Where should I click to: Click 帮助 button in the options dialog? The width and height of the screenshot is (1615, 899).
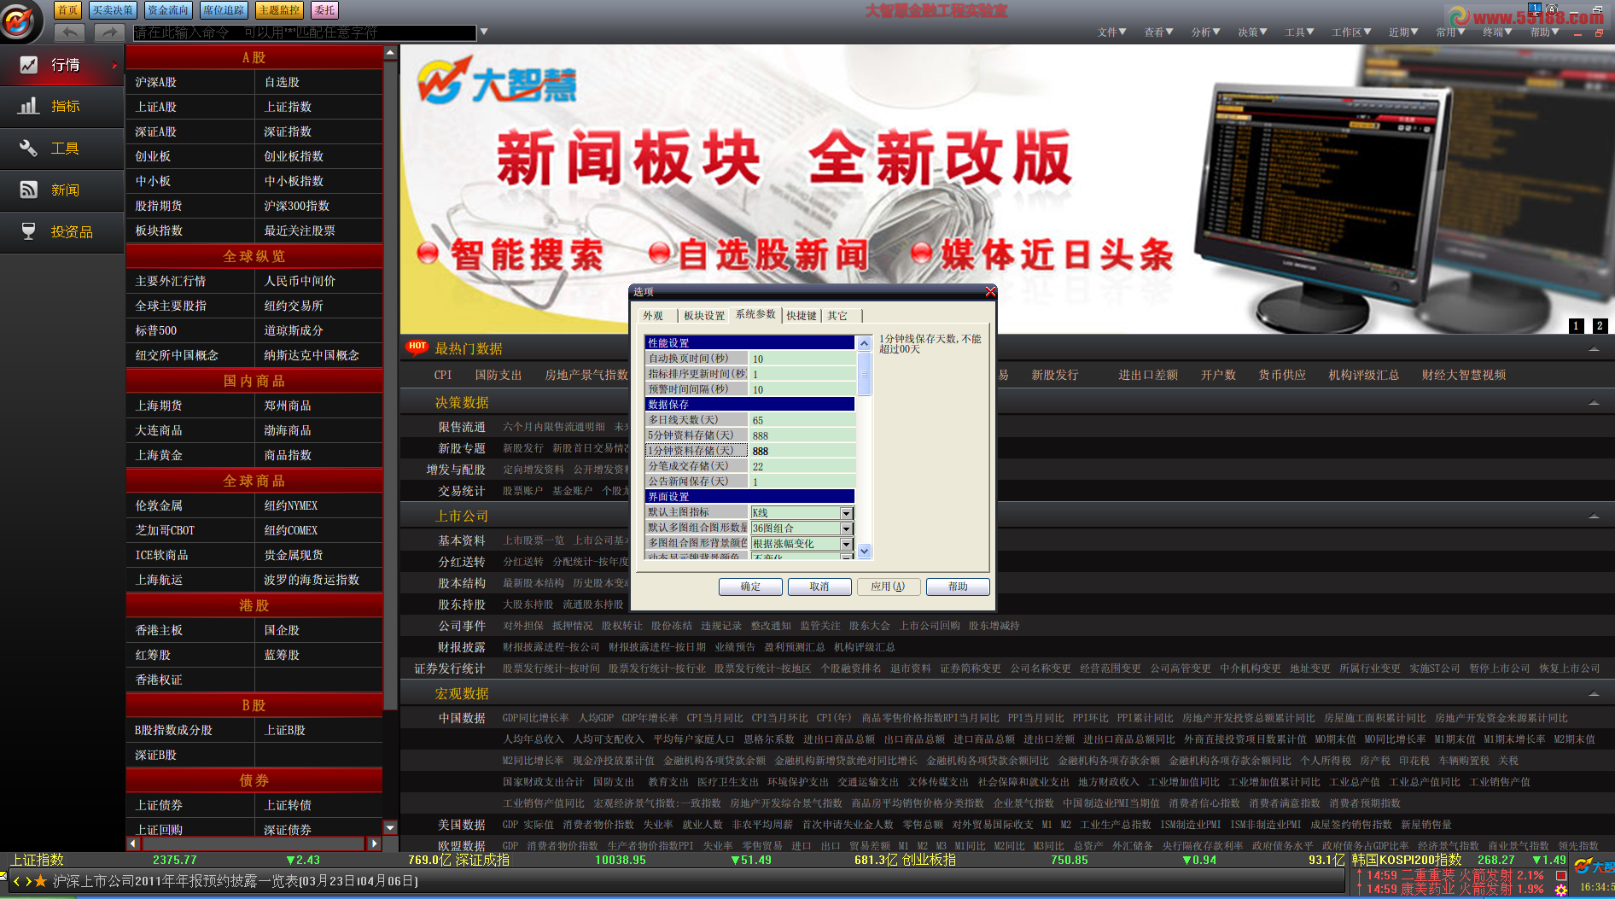[x=958, y=587]
